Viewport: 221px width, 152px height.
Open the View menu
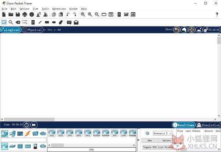[x=35, y=9]
